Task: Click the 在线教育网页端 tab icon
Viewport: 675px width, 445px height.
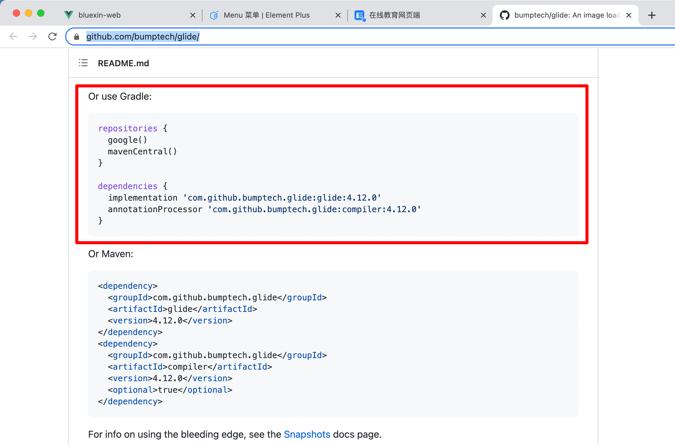Action: point(360,15)
